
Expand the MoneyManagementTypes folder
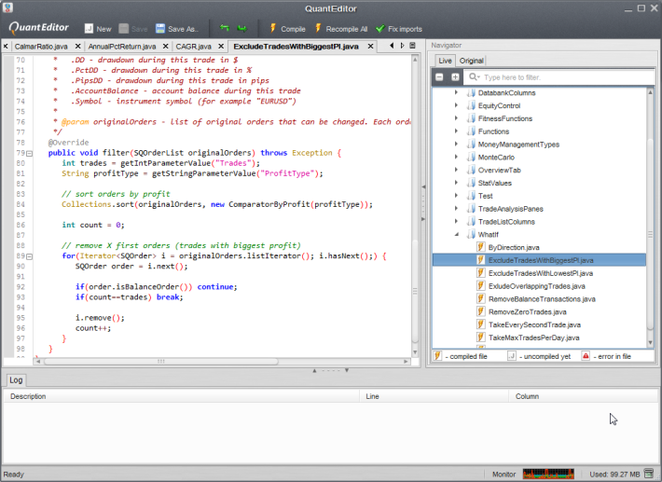pyautogui.click(x=456, y=144)
